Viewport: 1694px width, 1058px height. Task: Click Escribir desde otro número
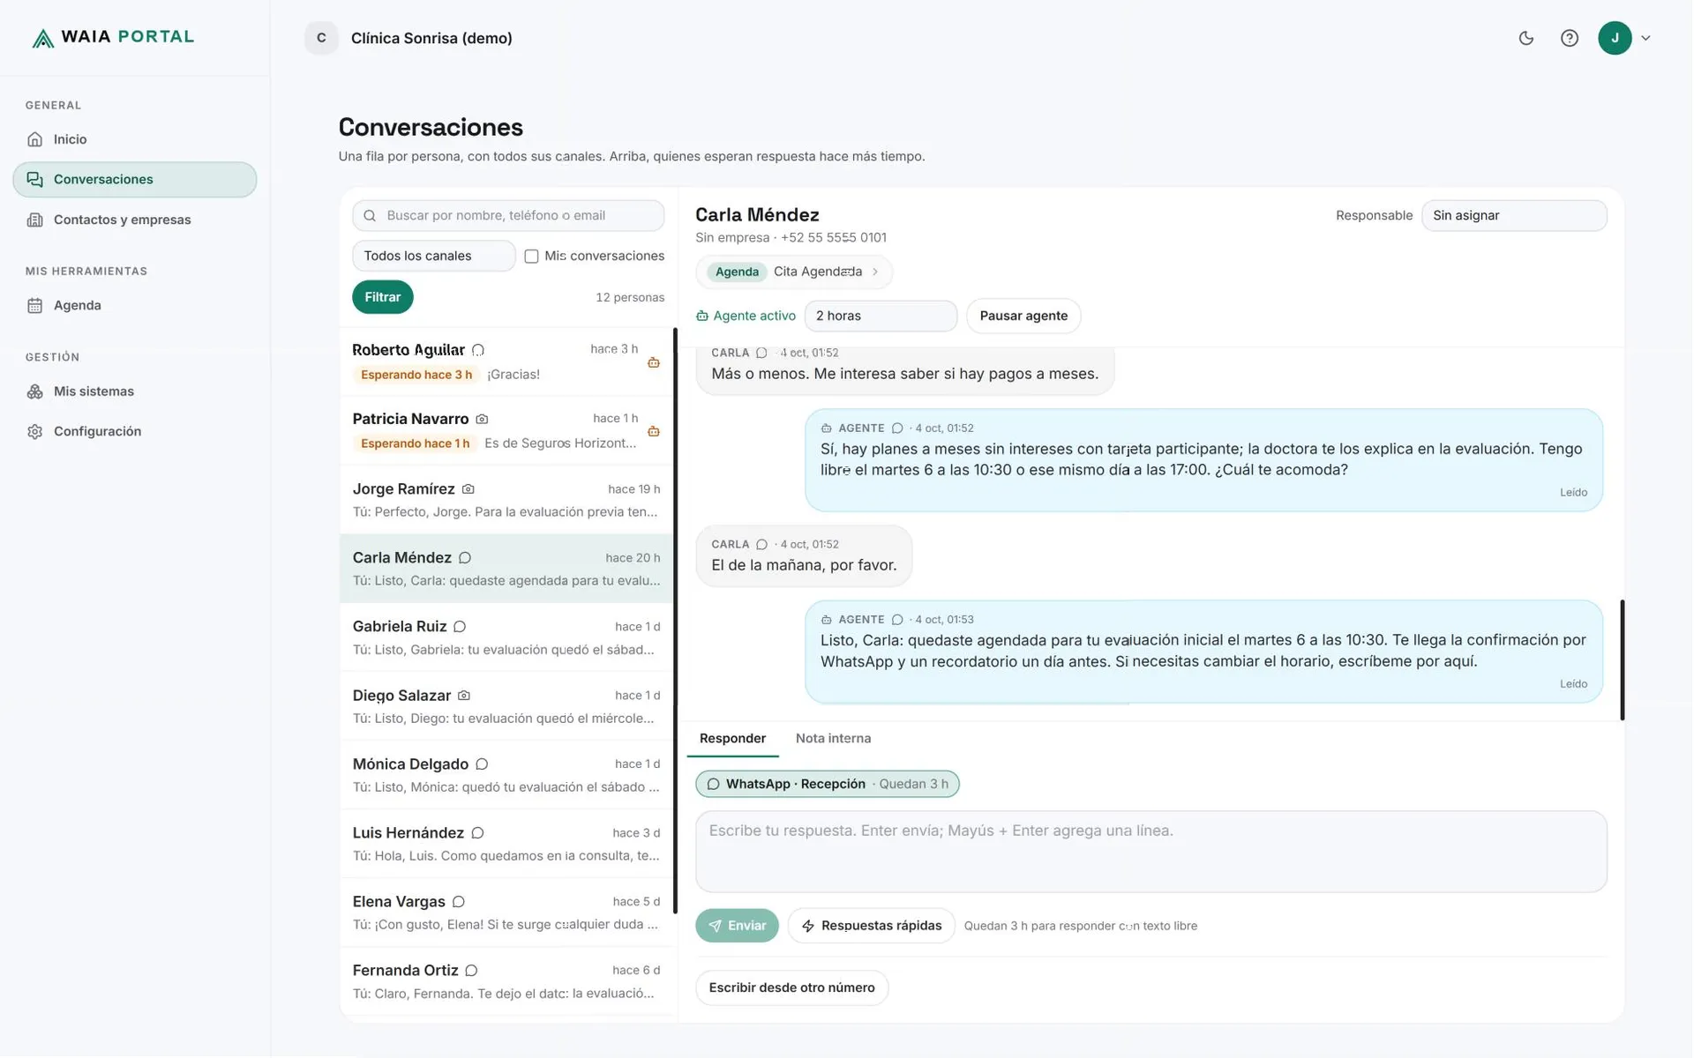[791, 987]
